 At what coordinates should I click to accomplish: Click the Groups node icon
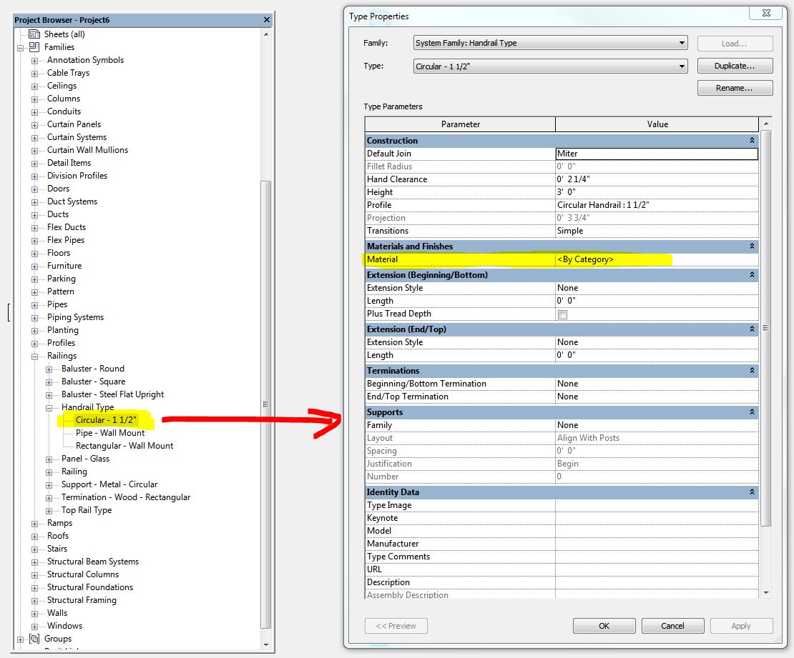click(34, 639)
